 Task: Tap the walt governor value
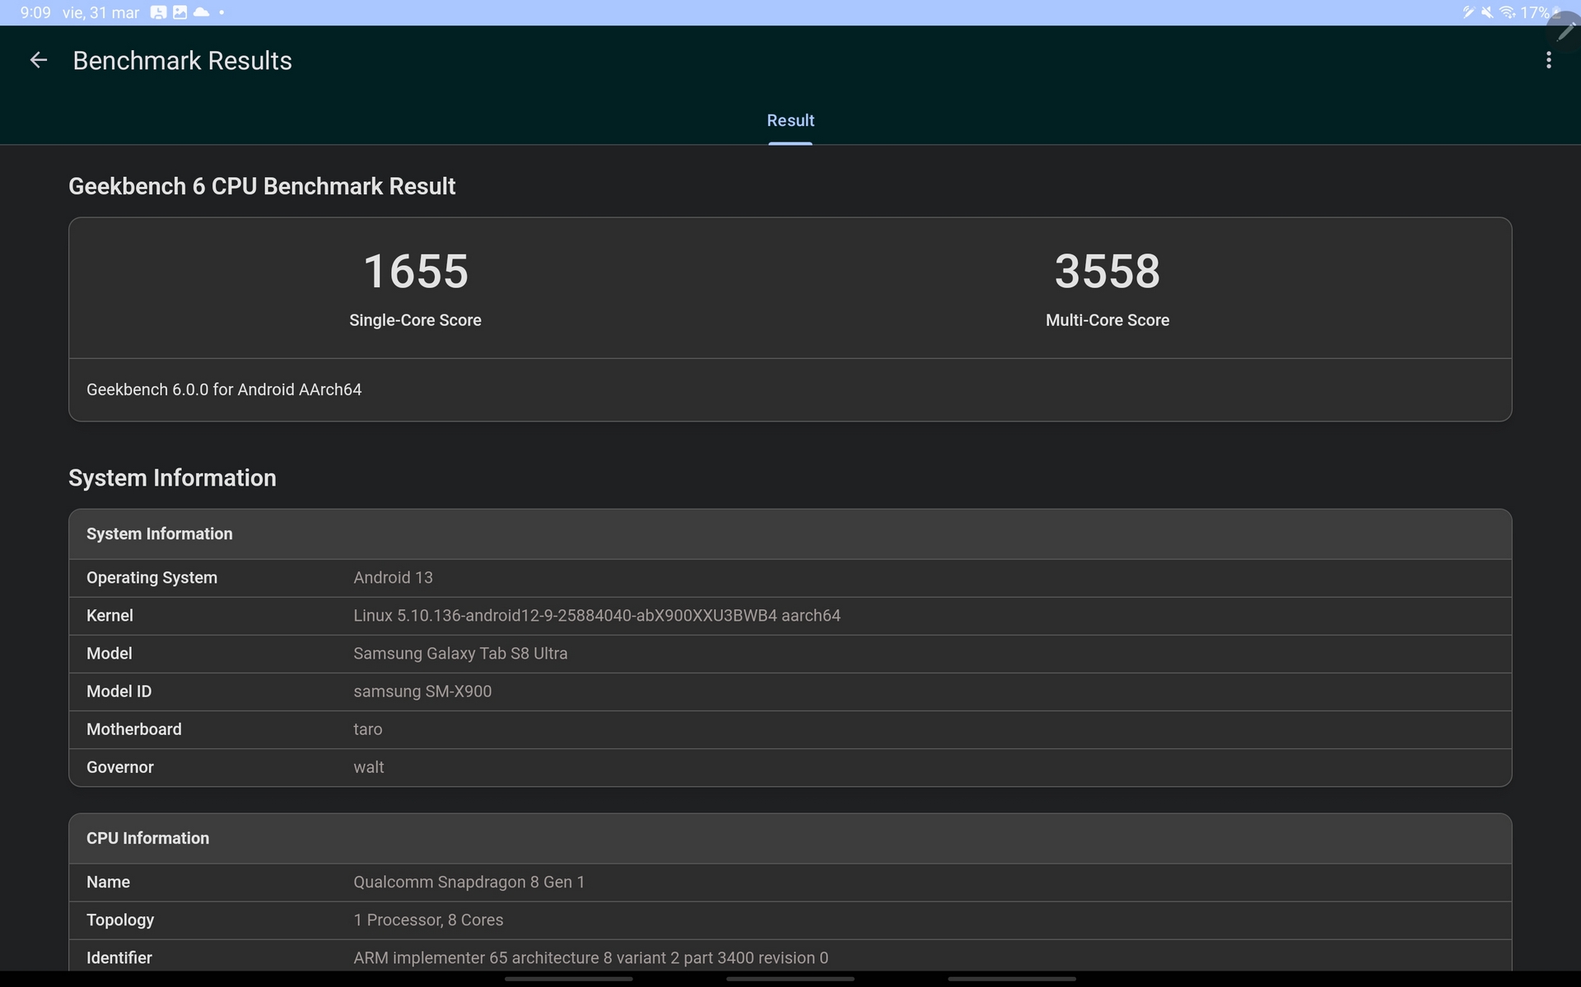tap(368, 767)
